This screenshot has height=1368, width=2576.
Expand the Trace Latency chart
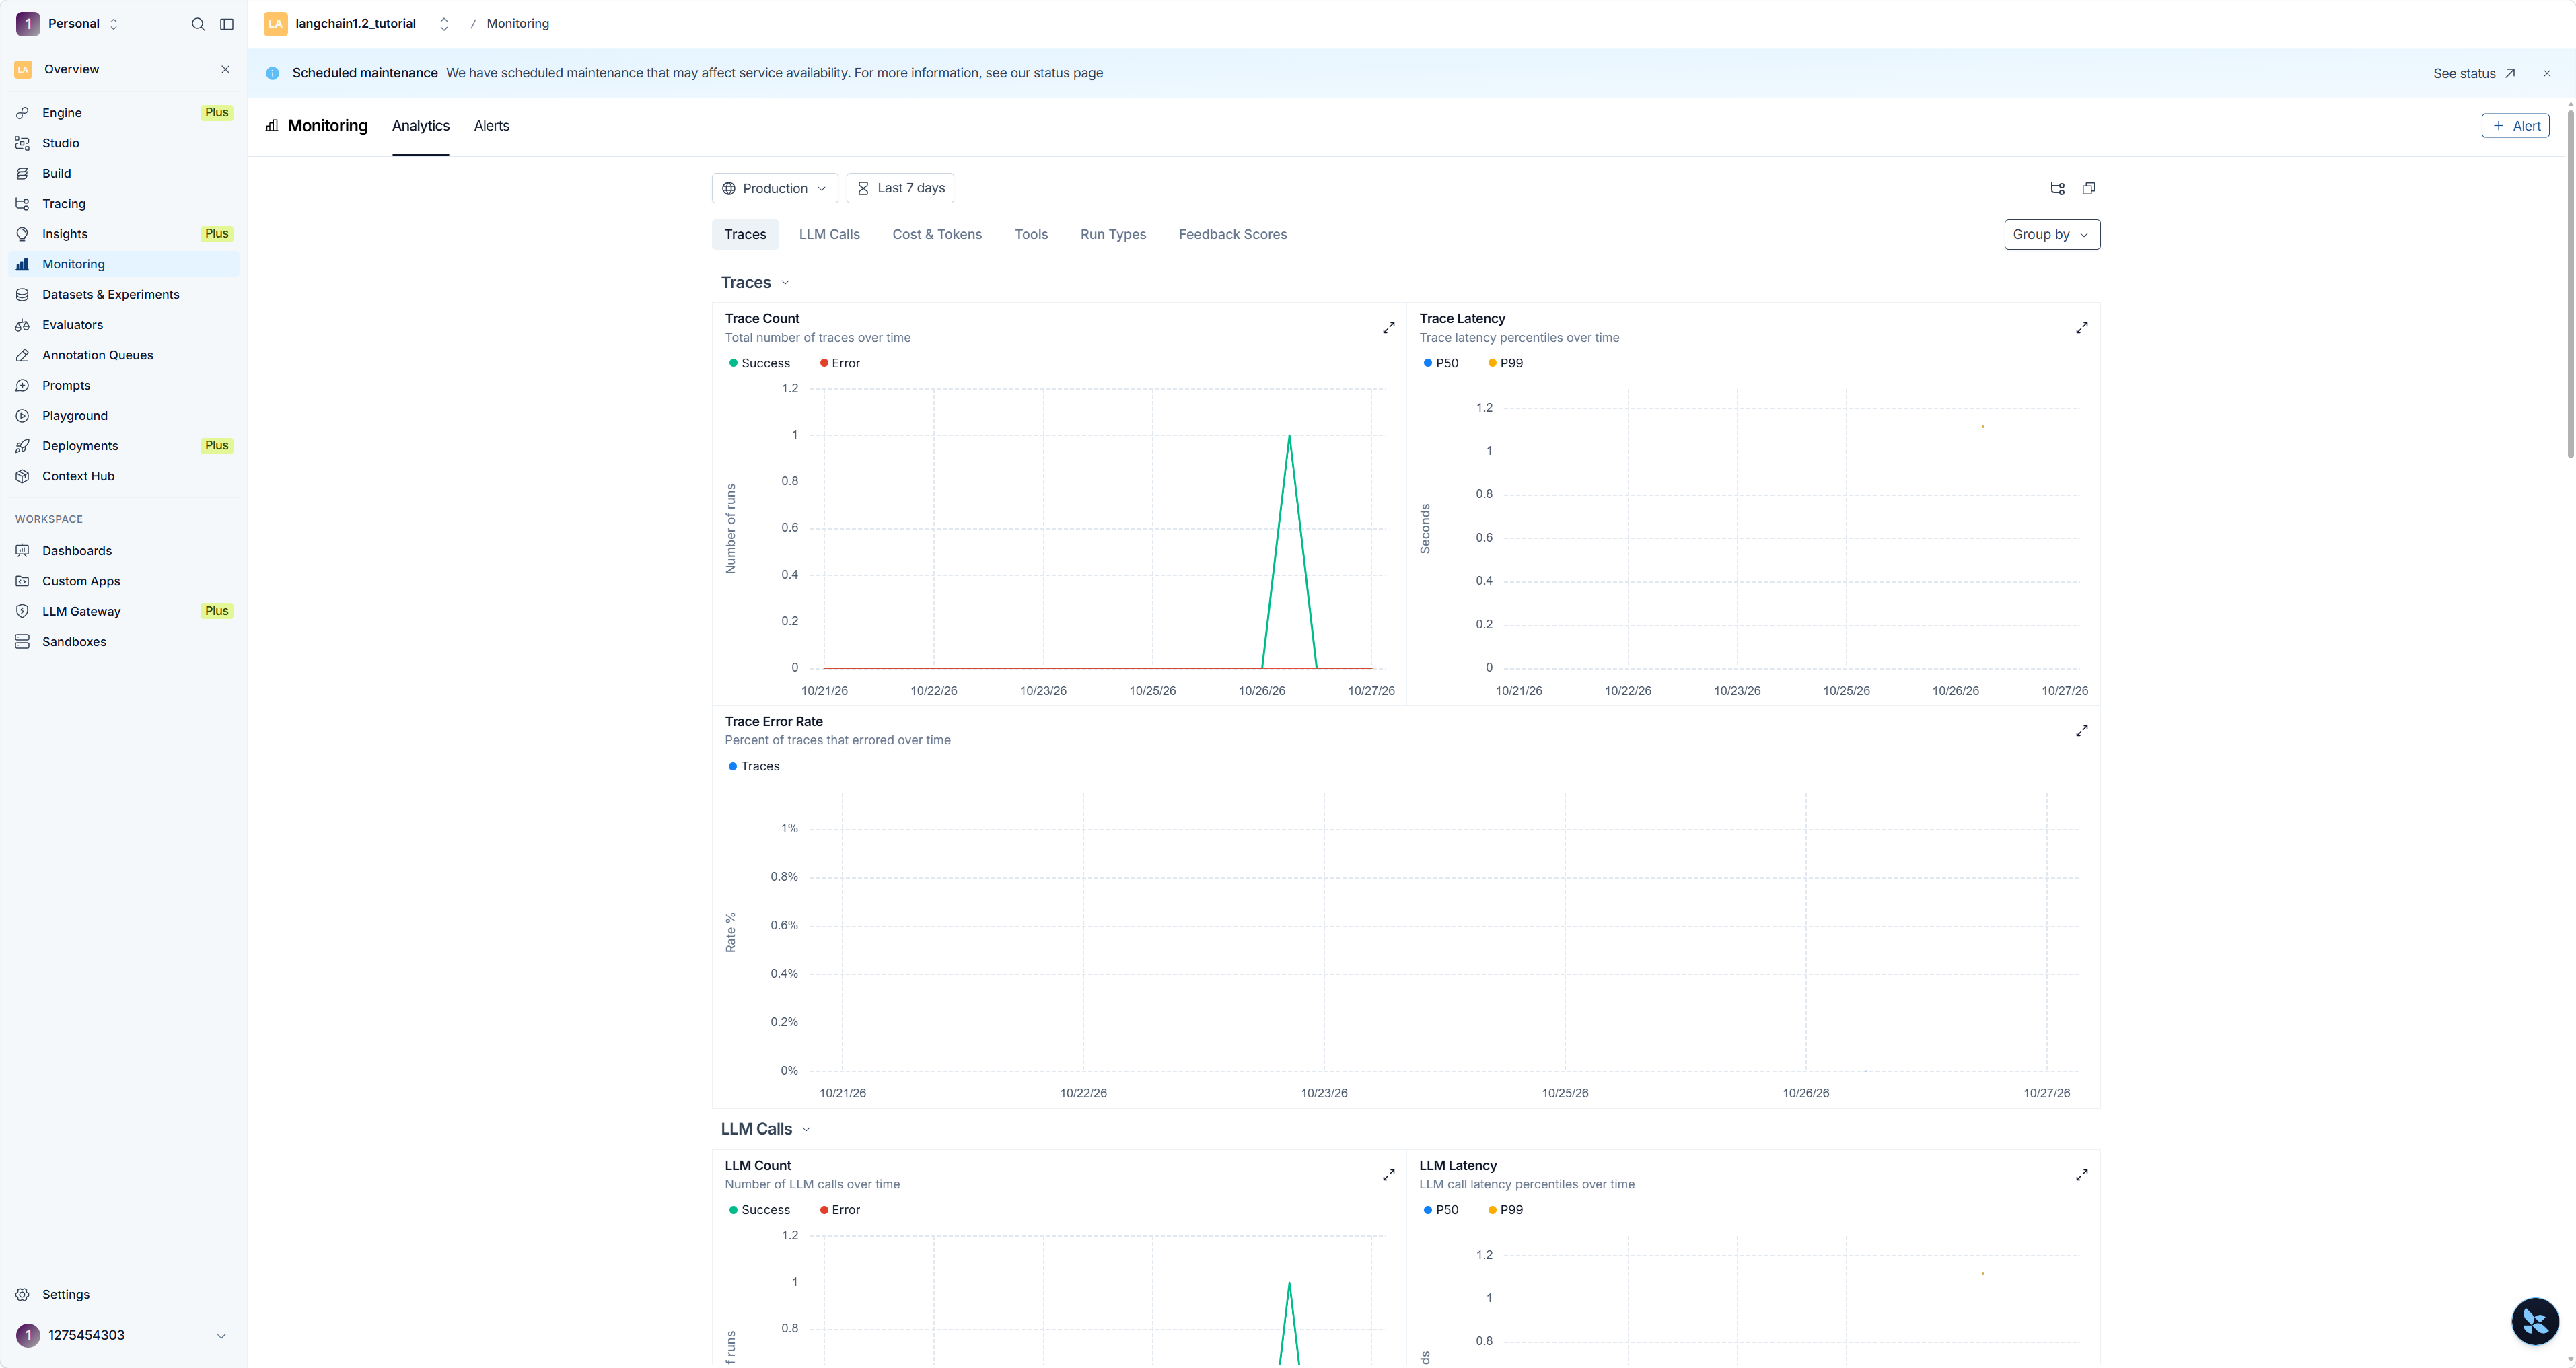pyautogui.click(x=2082, y=328)
